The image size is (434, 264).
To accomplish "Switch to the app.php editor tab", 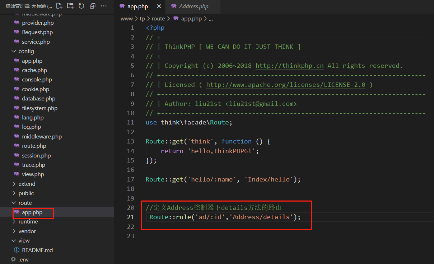I will point(140,6).
